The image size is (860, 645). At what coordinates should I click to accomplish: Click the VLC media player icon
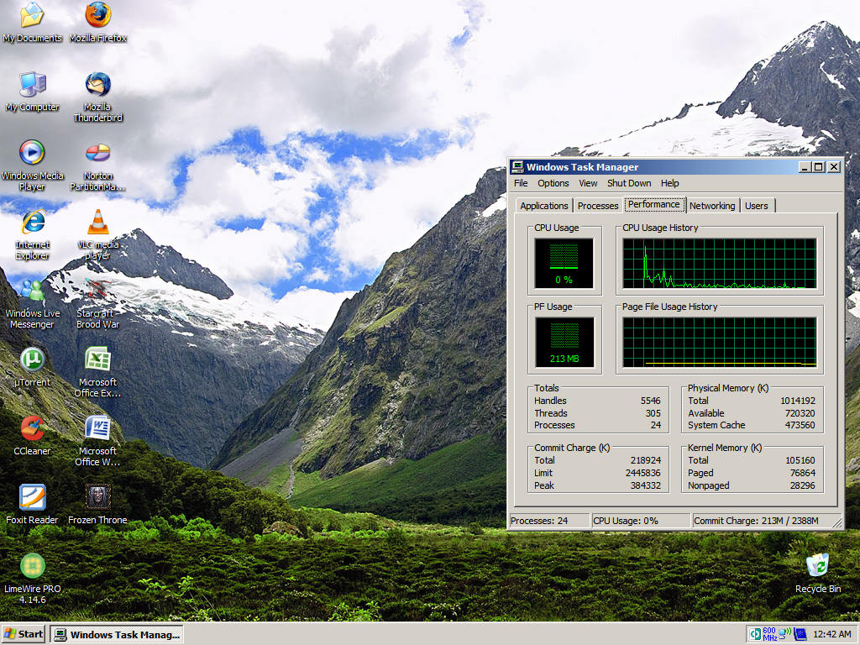click(98, 223)
